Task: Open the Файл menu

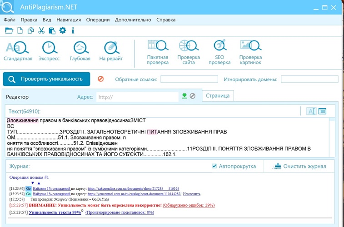Action: tap(10, 20)
